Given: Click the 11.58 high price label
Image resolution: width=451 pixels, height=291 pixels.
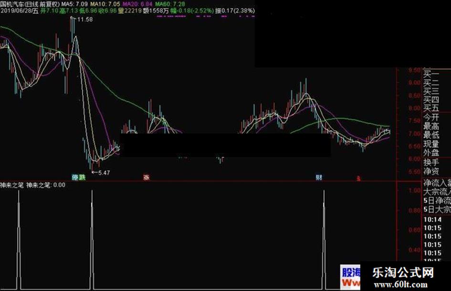Looking at the screenshot, I should pos(85,20).
